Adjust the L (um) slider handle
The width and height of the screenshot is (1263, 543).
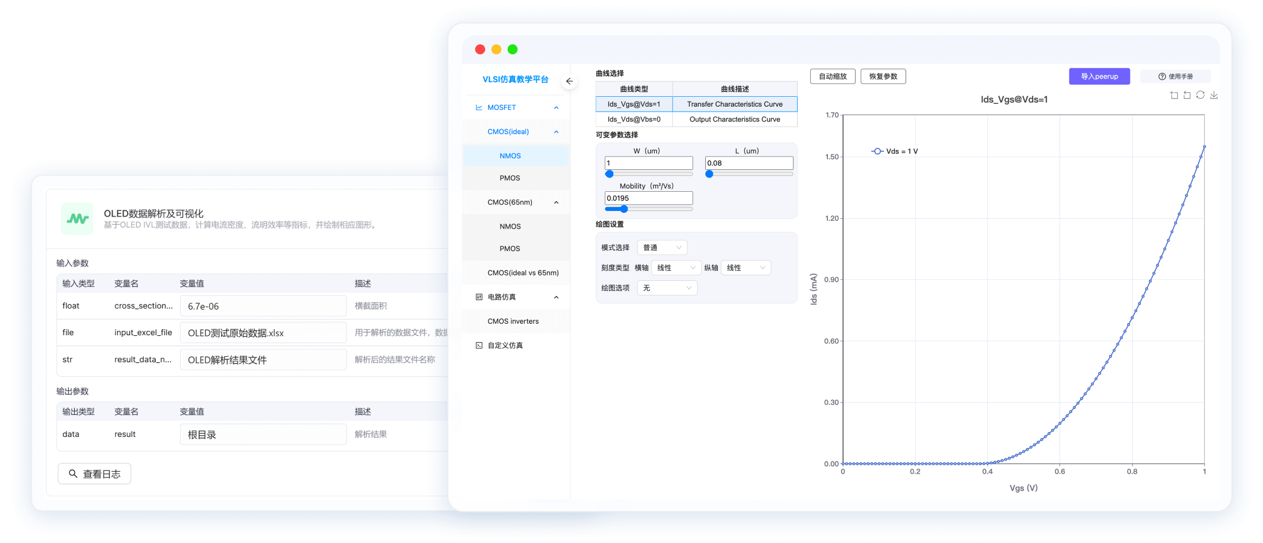pos(710,174)
